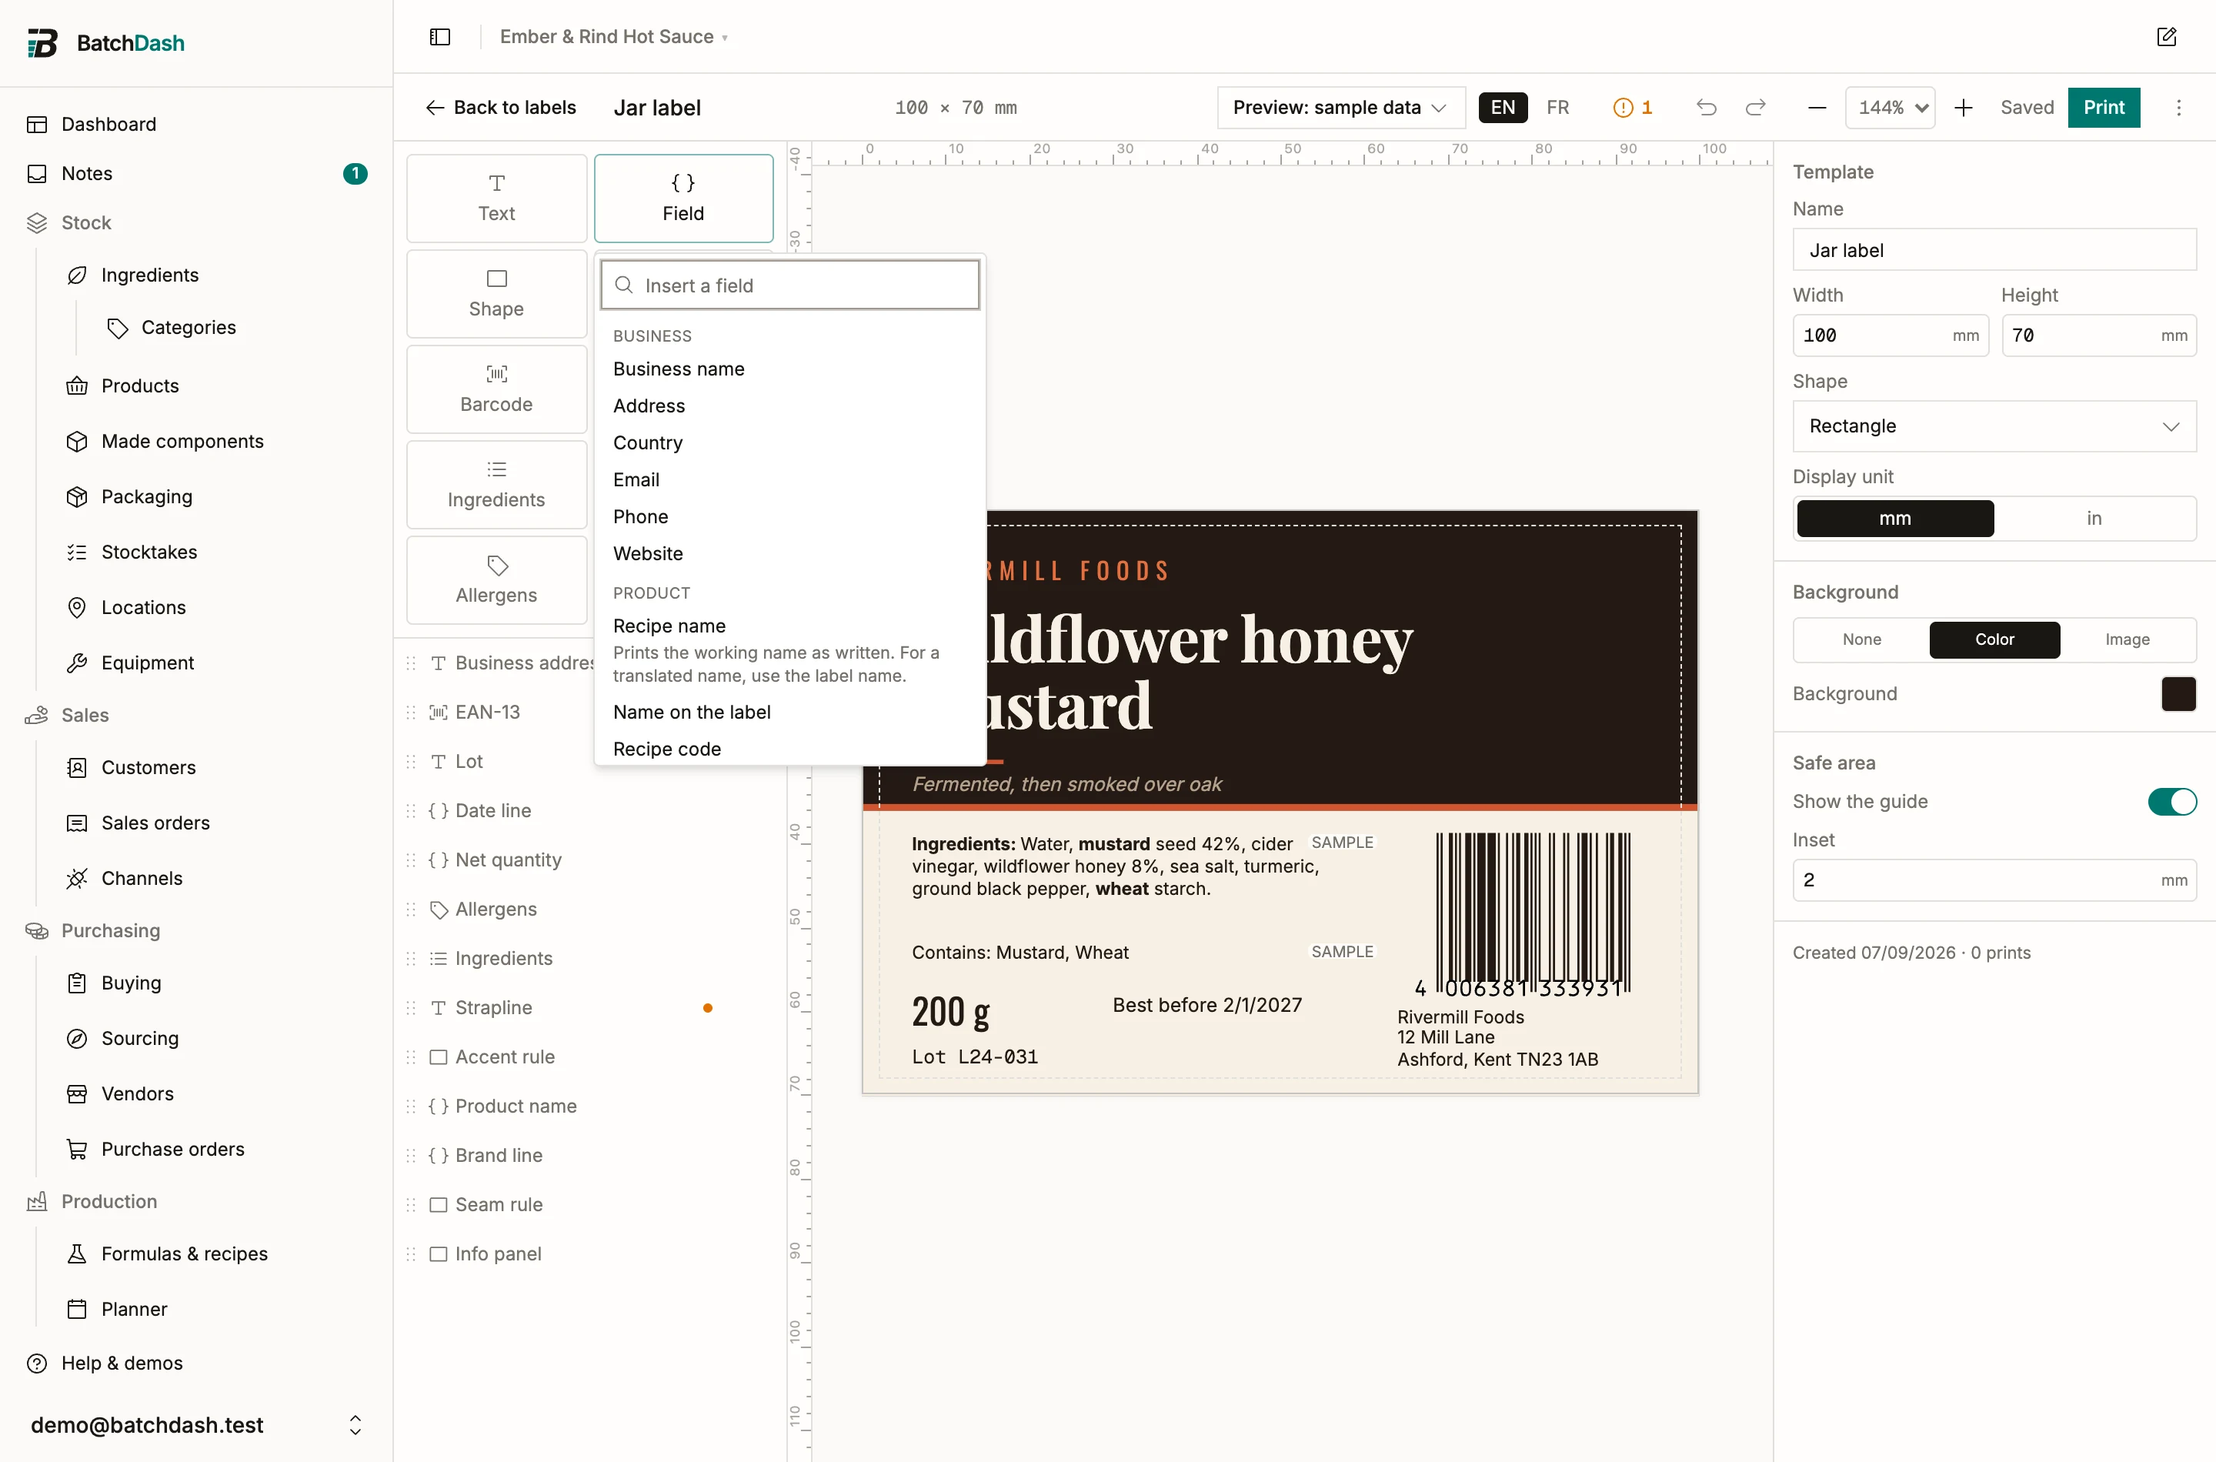Set display unit to mm

1894,519
